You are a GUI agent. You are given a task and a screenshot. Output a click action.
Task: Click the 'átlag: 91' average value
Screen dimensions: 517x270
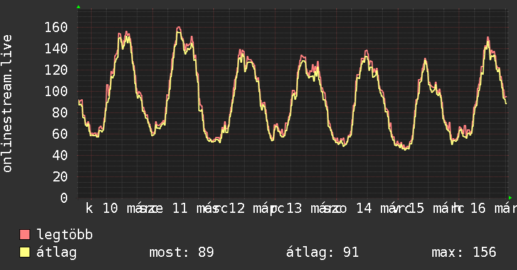pyautogui.click(x=322, y=252)
